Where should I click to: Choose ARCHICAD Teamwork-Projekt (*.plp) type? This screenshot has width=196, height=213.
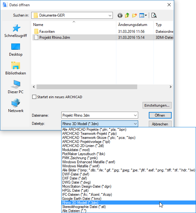[x=129, y=134]
